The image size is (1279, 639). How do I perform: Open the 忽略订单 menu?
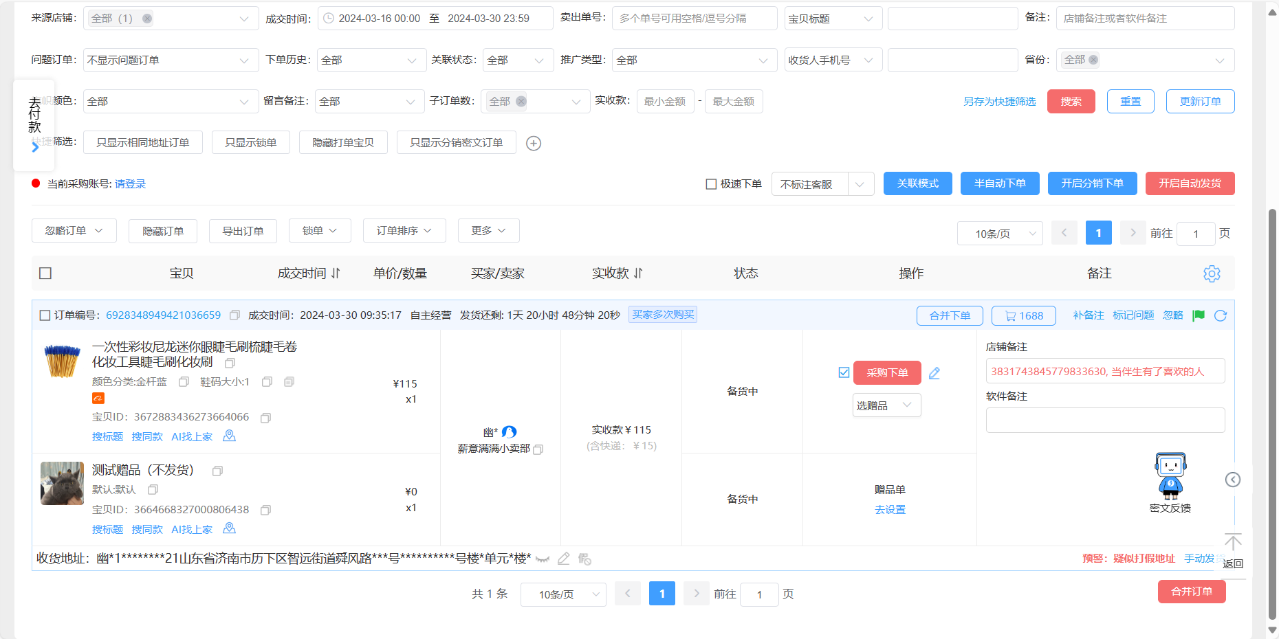tap(74, 231)
